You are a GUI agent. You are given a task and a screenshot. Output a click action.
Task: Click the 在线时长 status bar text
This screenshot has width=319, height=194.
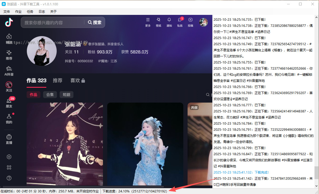(49, 191)
